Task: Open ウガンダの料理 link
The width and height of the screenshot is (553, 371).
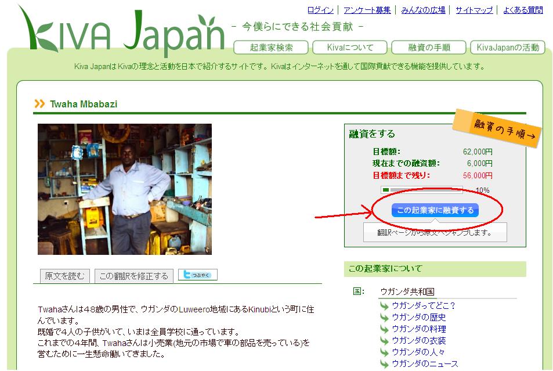Action: (x=418, y=329)
